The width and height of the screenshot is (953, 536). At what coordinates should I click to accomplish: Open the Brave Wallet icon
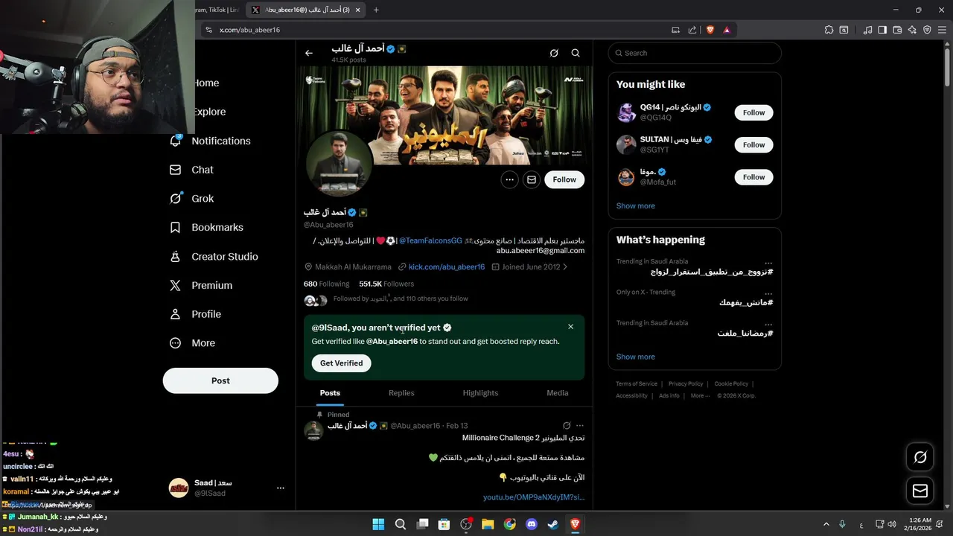(x=897, y=30)
